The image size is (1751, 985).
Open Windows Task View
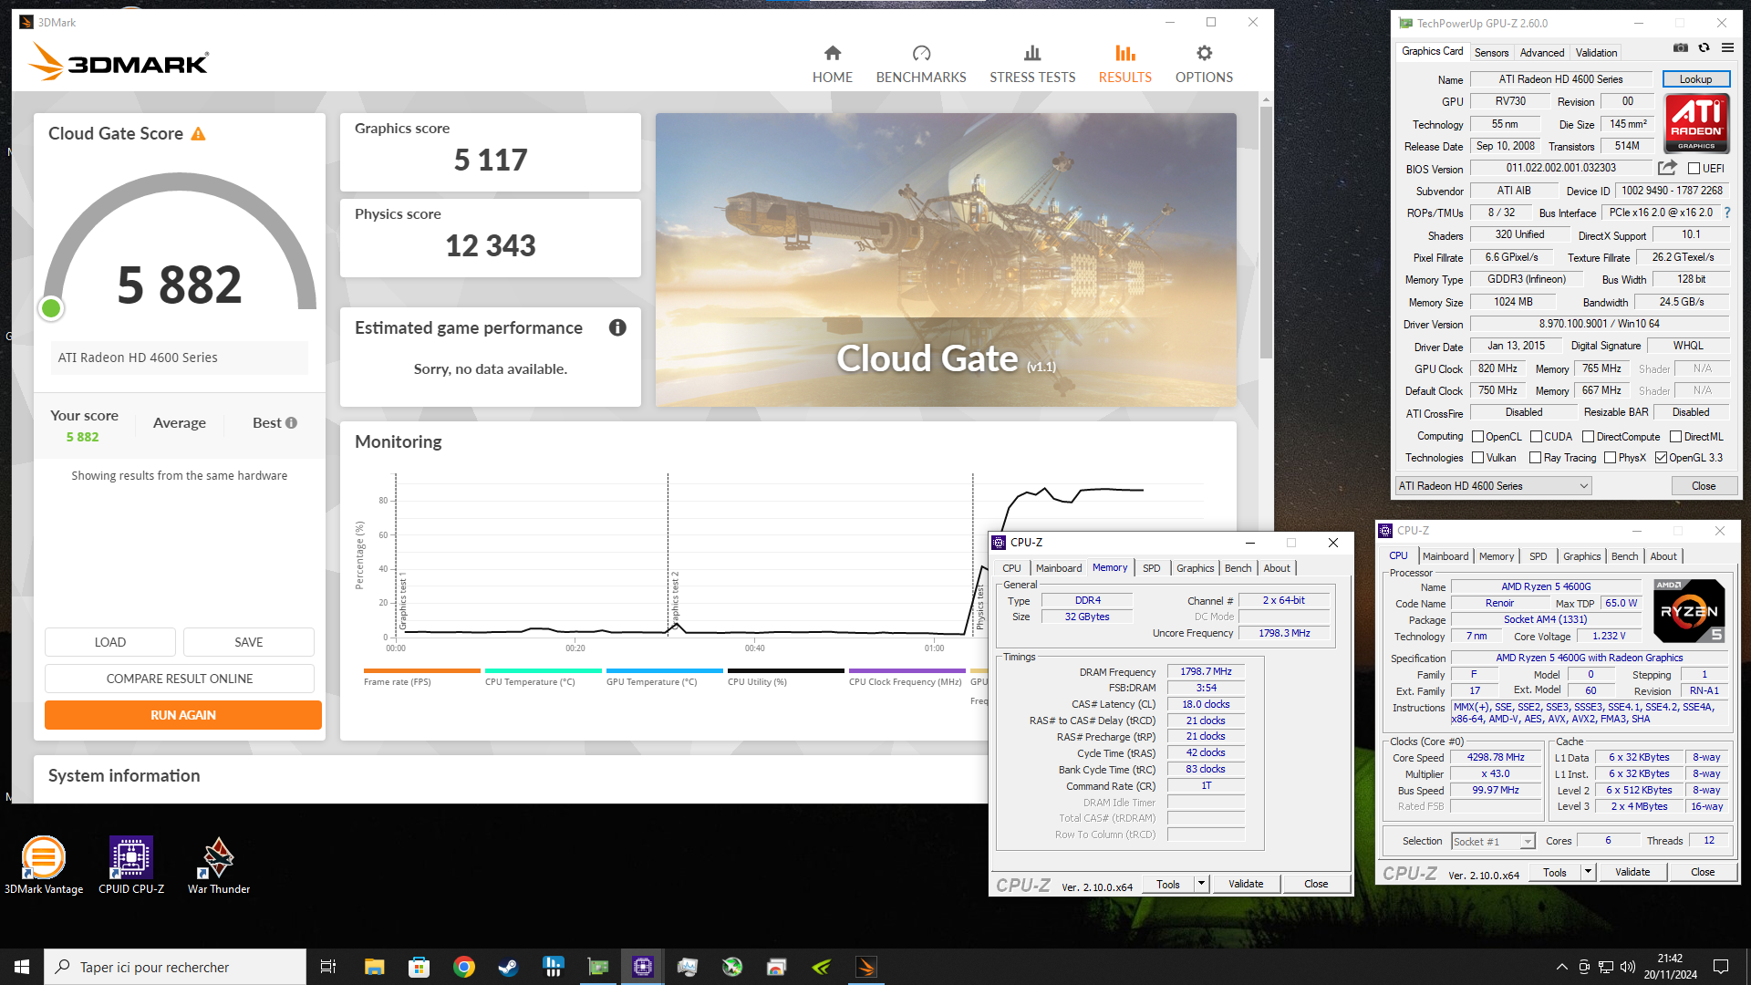point(328,967)
